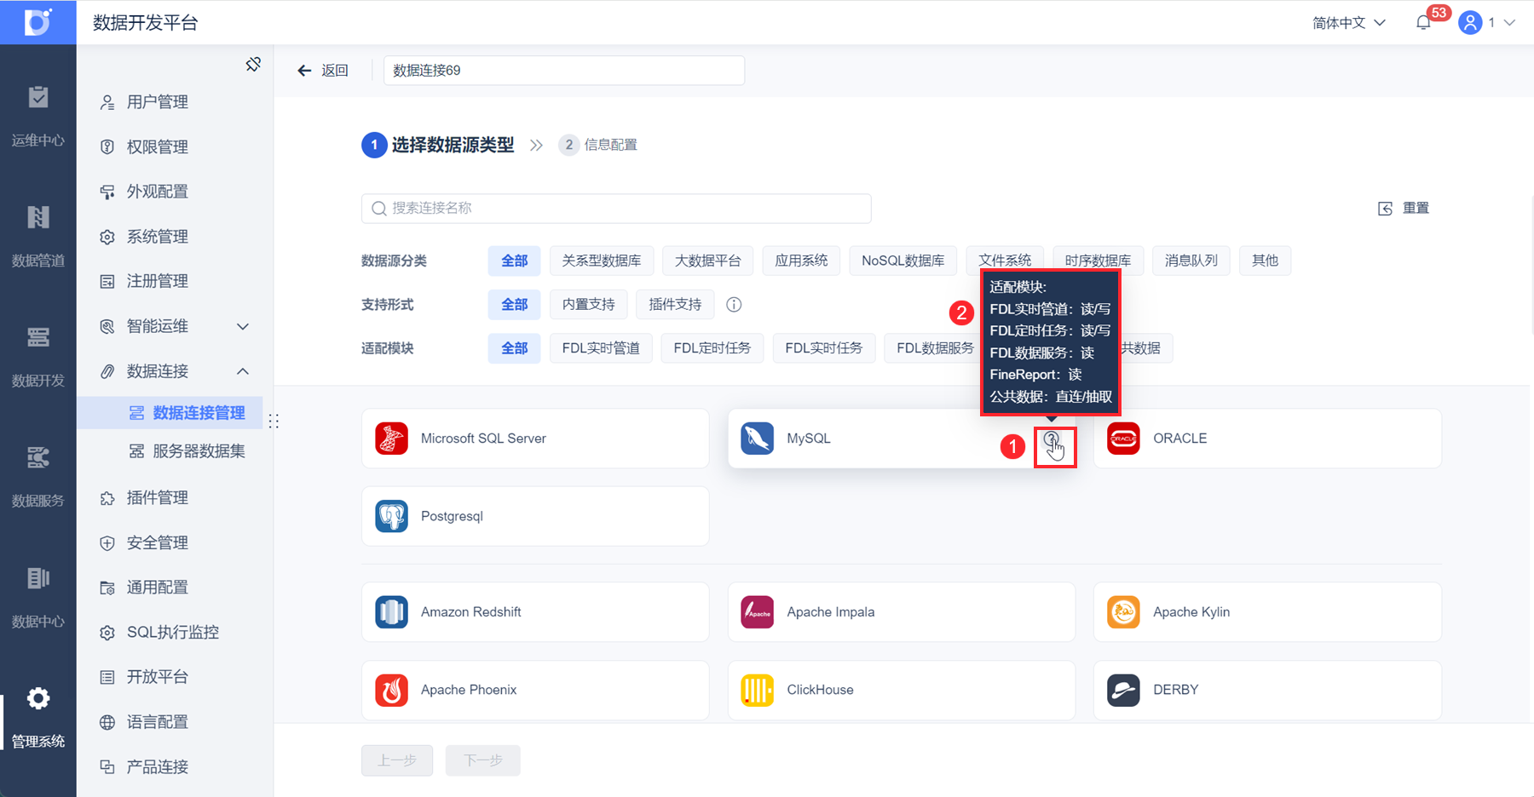Choose the Apache Impala data source
The width and height of the screenshot is (1534, 797).
902,612
